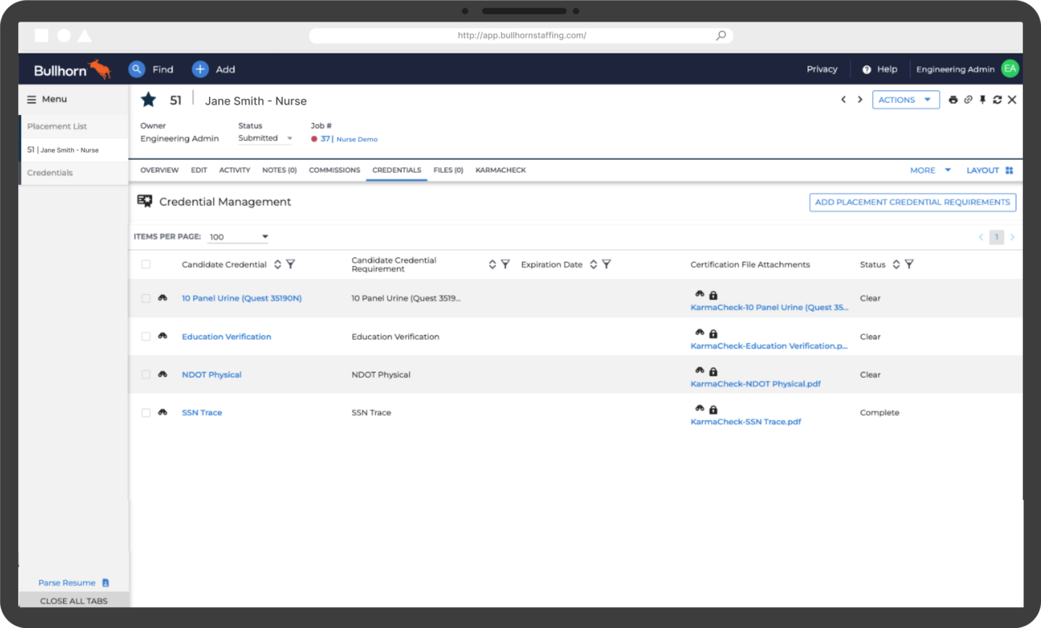Sort the Status column
This screenshot has height=628, width=1041.
coord(896,264)
